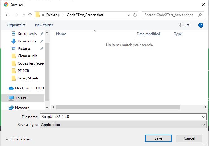Sort by the Name column header
The image size is (209, 146).
pos(61,34)
